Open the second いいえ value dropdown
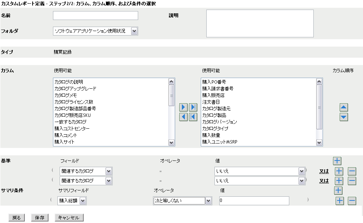 pos(301,181)
